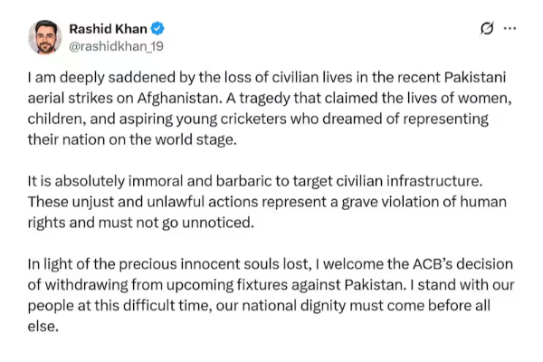Open the three-dot more options menu
The image size is (543, 362).
[510, 28]
